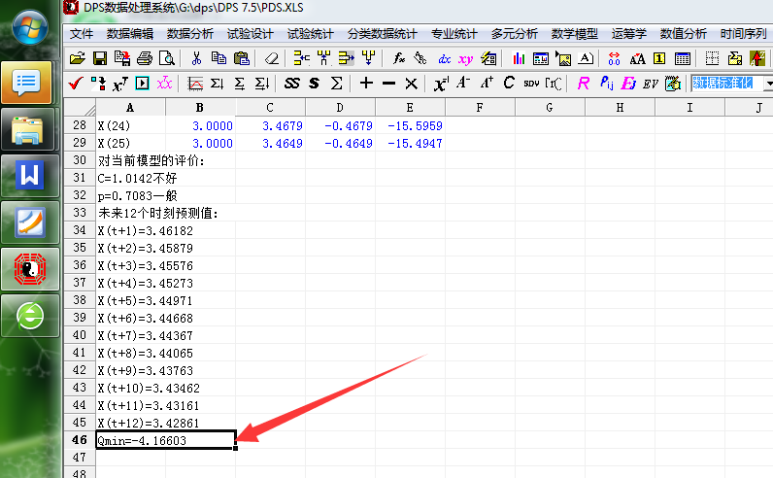Save the worksheet with the floppy disk icon

tap(100, 58)
